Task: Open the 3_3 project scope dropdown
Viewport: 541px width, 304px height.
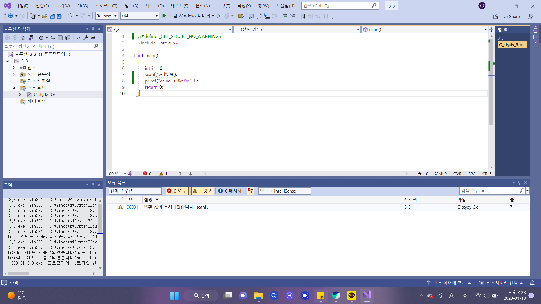Action: (169, 29)
